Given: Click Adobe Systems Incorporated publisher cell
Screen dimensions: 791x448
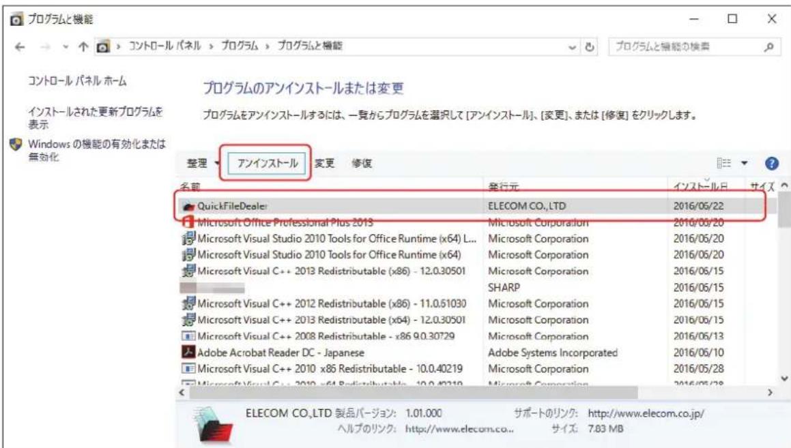Looking at the screenshot, I should 552,353.
